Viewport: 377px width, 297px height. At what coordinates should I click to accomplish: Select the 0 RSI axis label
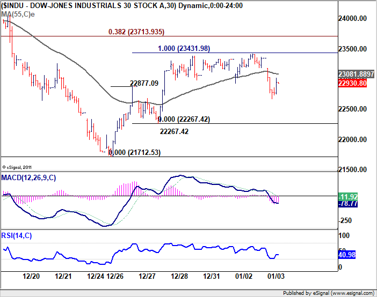pyautogui.click(x=340, y=267)
